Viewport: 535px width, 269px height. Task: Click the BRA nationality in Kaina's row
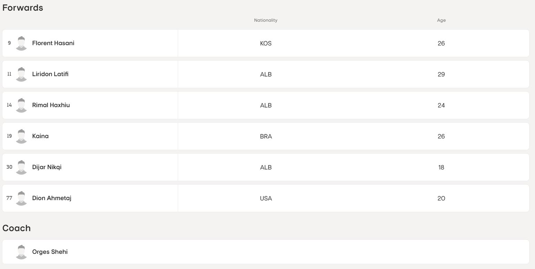[266, 136]
